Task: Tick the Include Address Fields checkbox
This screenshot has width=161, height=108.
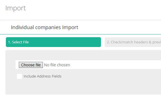Action: [x=19, y=76]
